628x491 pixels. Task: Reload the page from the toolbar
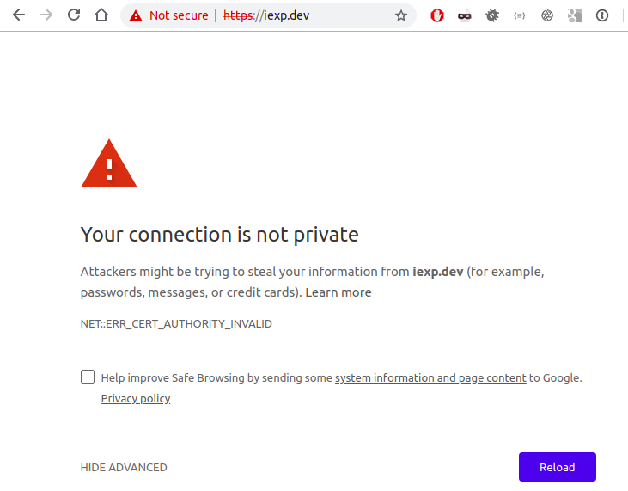pyautogui.click(x=74, y=15)
